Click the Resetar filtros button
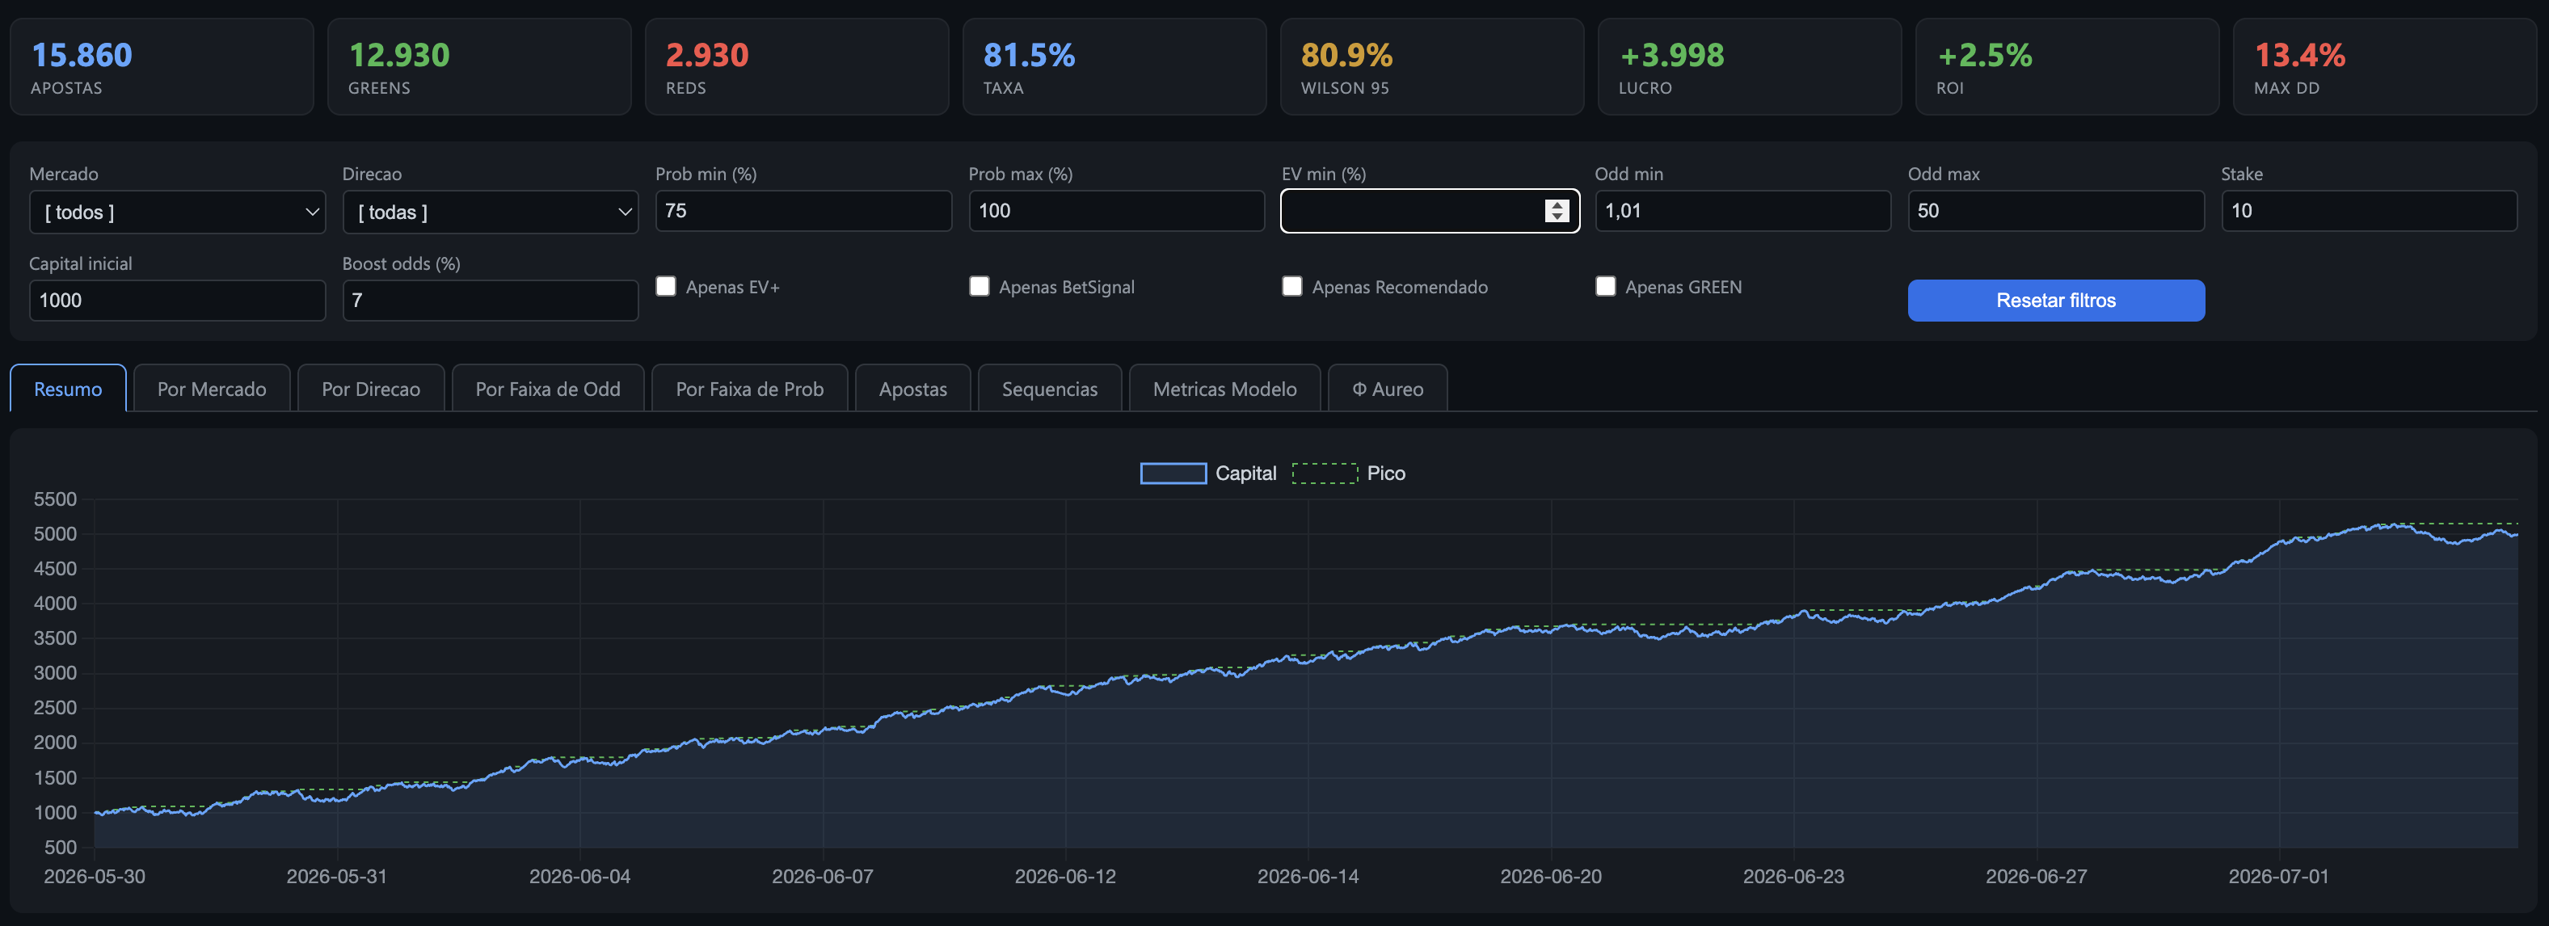 coord(2056,301)
